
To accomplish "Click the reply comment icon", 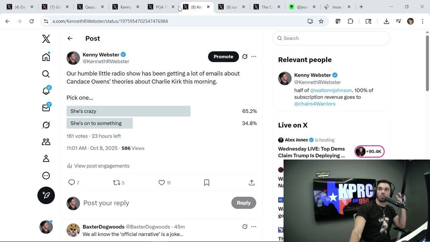I will pyautogui.click(x=72, y=183).
